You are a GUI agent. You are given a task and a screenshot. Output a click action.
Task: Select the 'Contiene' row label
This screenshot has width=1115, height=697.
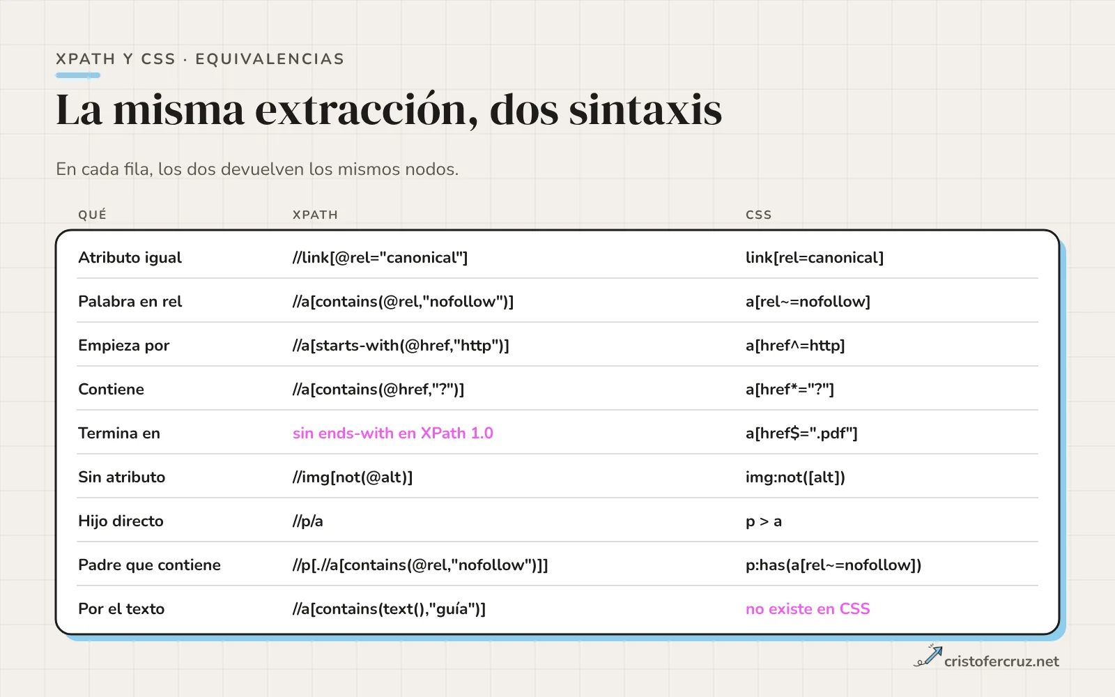[111, 390]
